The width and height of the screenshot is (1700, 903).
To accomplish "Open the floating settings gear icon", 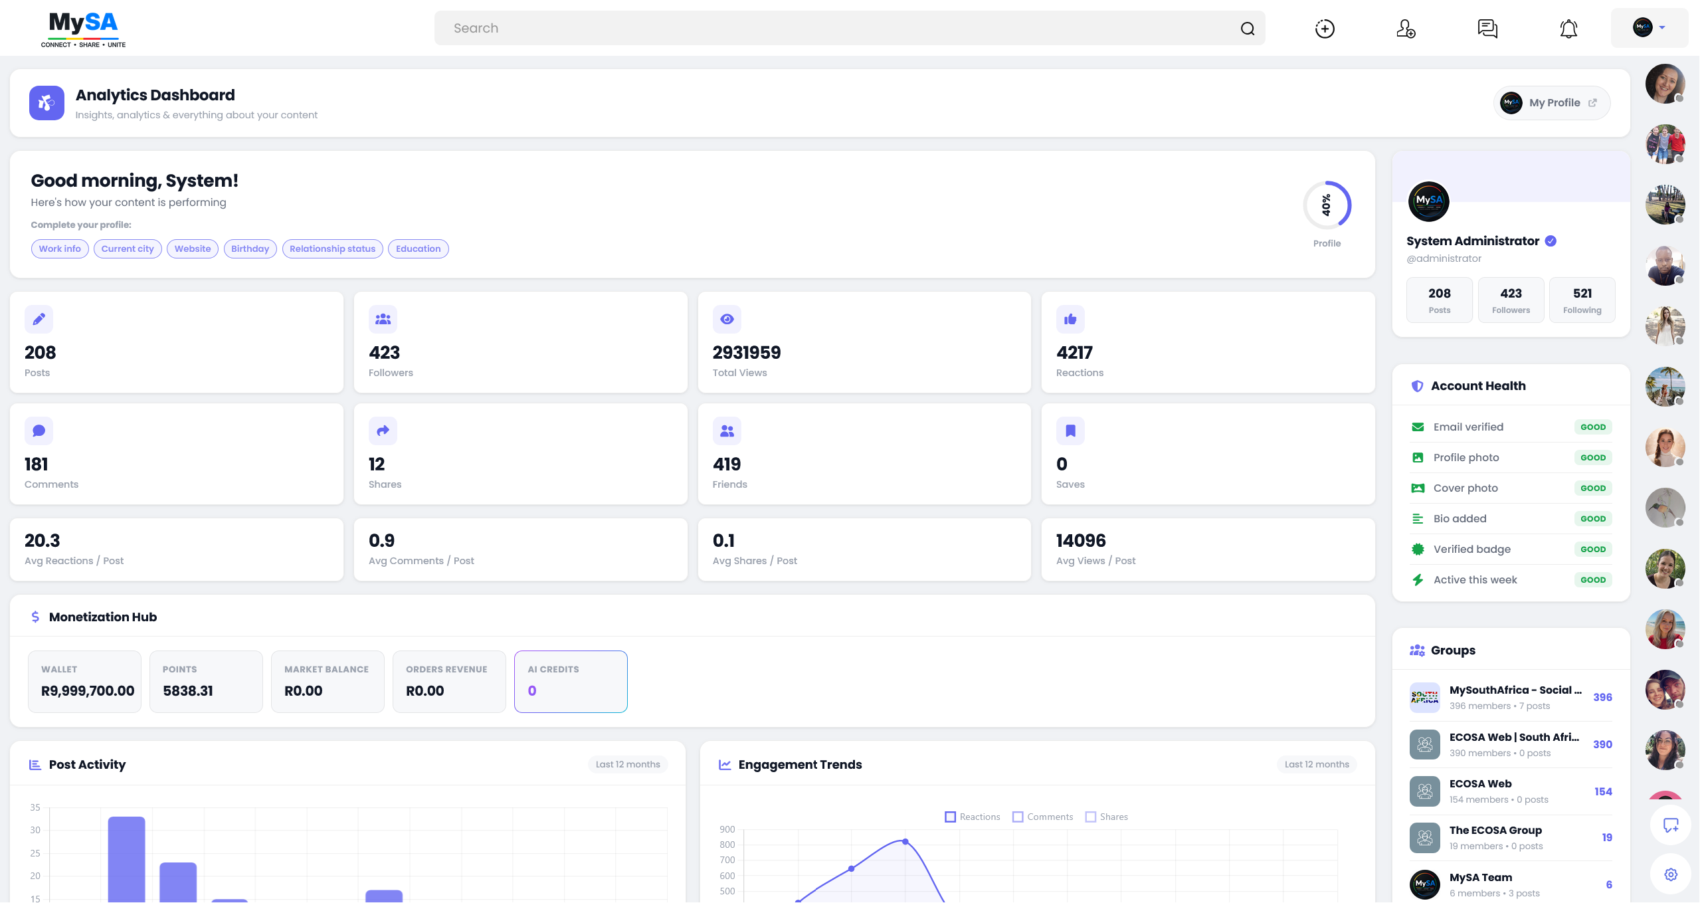I will pos(1670,874).
